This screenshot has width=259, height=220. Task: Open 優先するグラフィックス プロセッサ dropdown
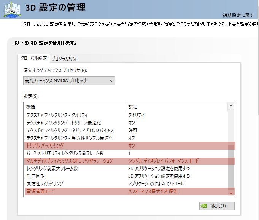[x=69, y=81]
